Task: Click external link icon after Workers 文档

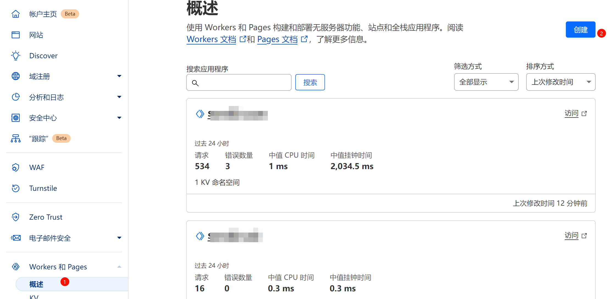Action: click(x=243, y=39)
